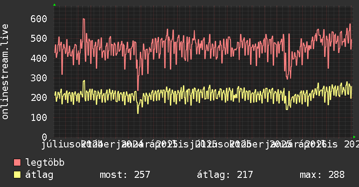Click the 'max: 288' maximum value
The image size is (359, 187).
tap(322, 175)
